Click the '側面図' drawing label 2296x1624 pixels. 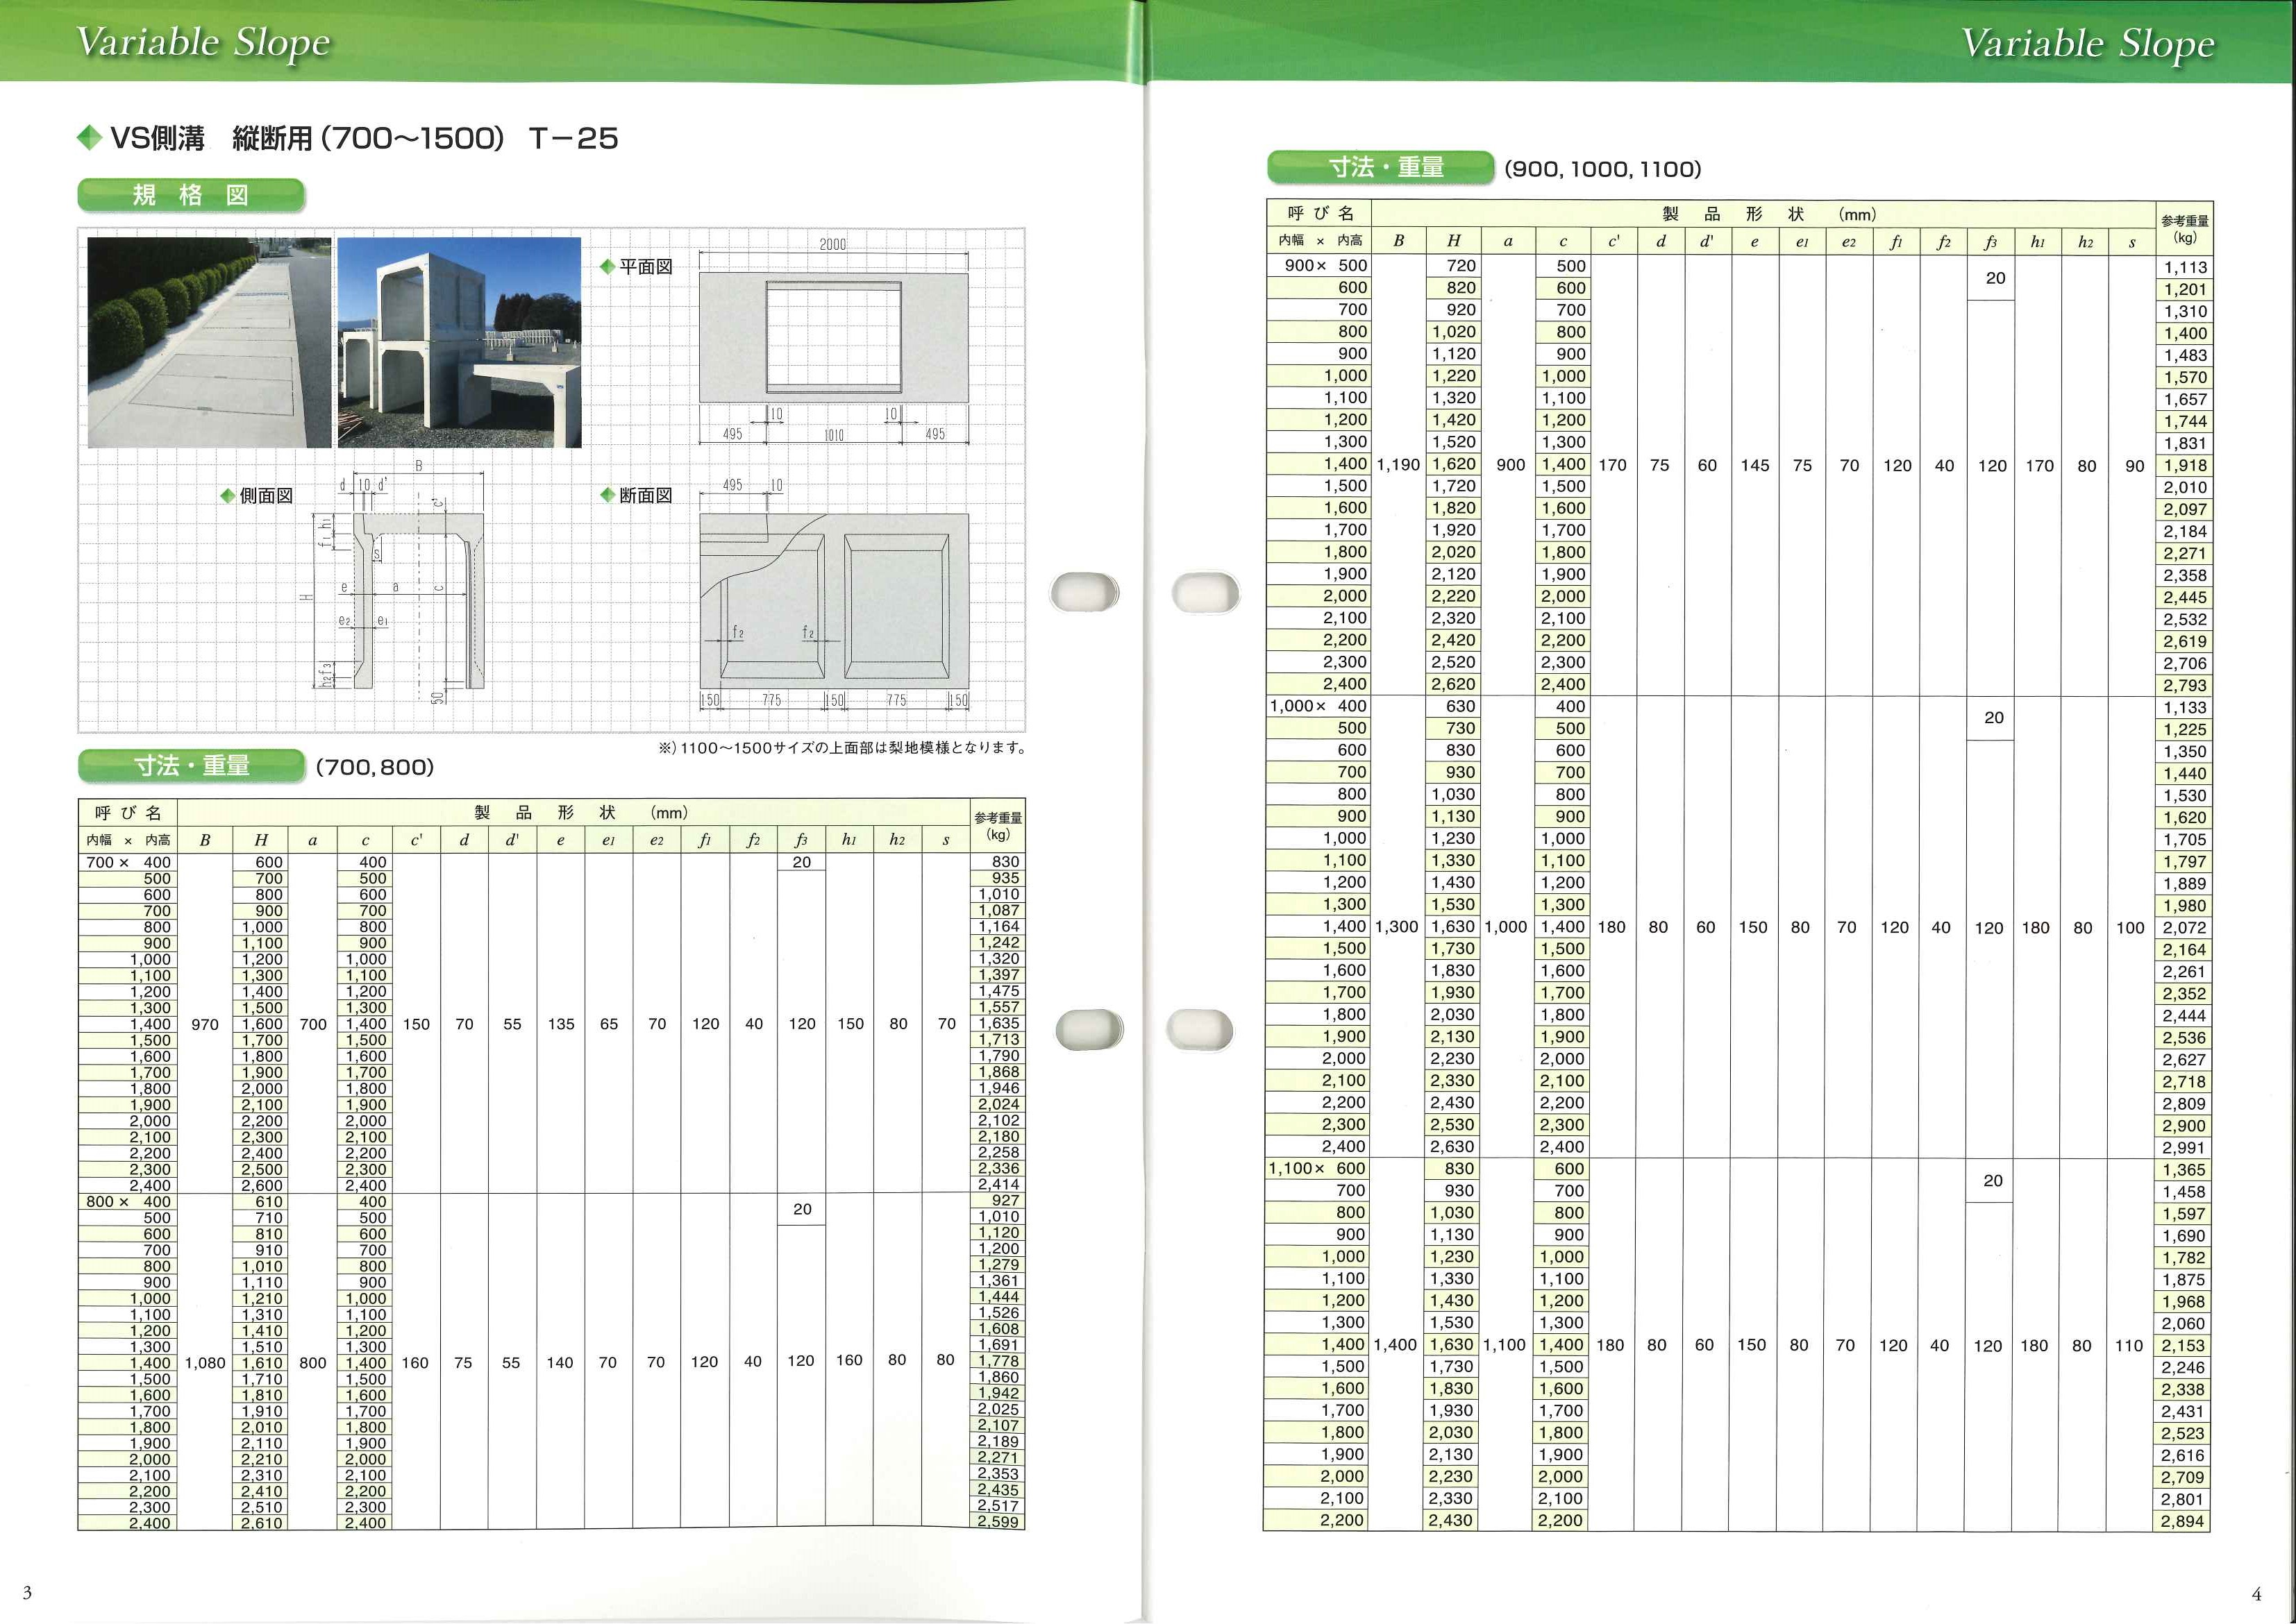(x=266, y=496)
